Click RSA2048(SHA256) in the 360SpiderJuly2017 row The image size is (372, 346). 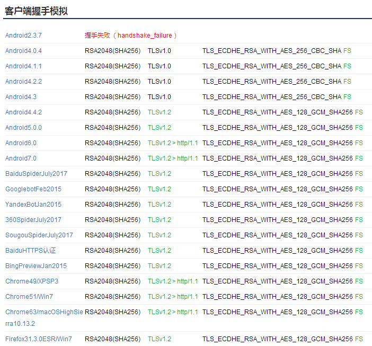[113, 220]
